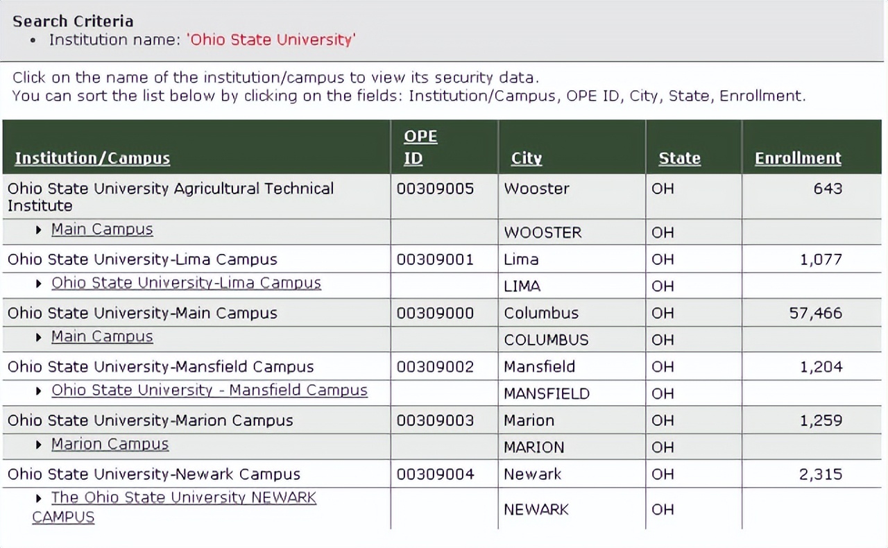Screen dimensions: 888x548
Task: Click the arrow bullet beside Lima Campus link
Action: pos(39,283)
